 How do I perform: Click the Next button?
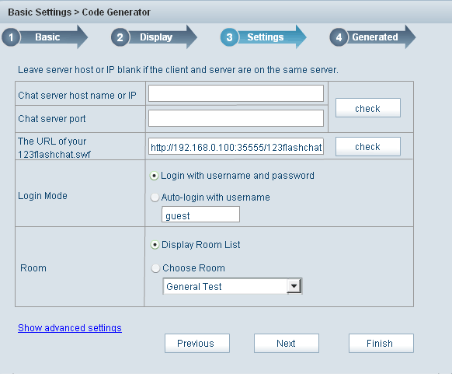tap(287, 344)
